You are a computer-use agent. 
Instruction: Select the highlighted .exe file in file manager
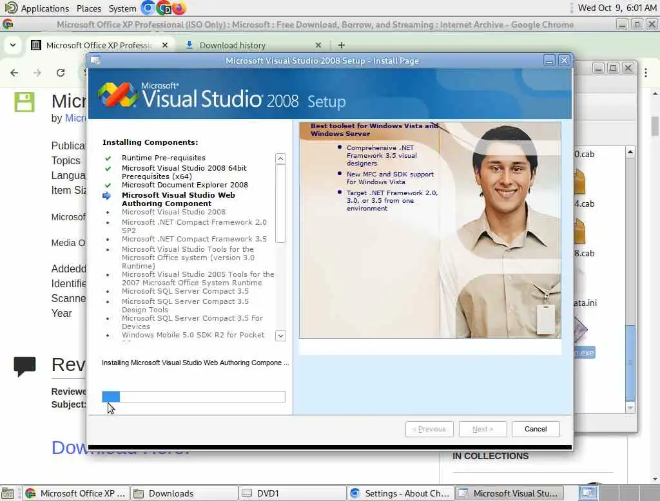[x=585, y=352]
